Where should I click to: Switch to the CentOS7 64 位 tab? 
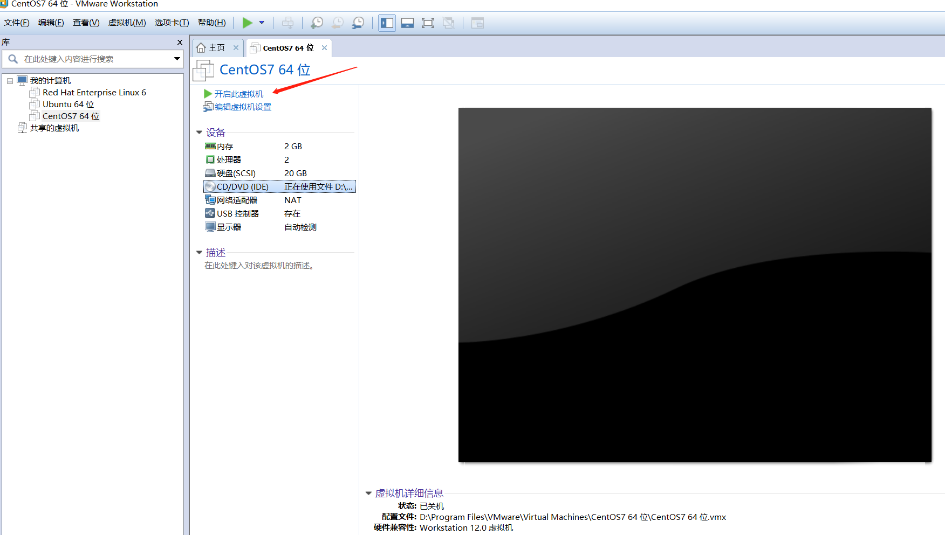(288, 48)
